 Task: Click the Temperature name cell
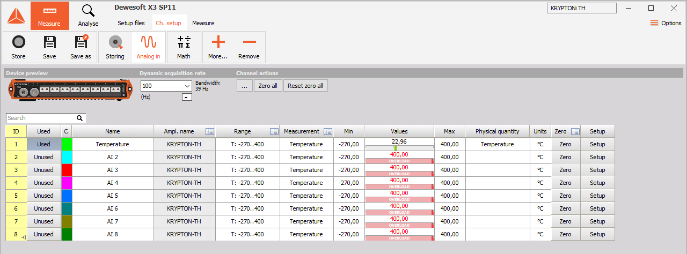point(113,144)
